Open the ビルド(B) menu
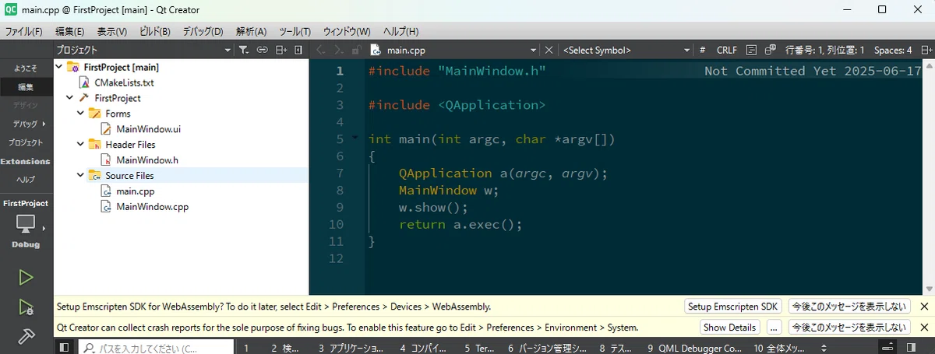 click(x=154, y=32)
